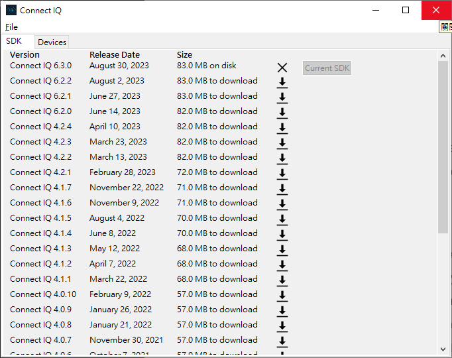Screen dimensions: 452x358
Task: Download Connect IQ 4.2.2 SDK
Action: [x=282, y=159]
